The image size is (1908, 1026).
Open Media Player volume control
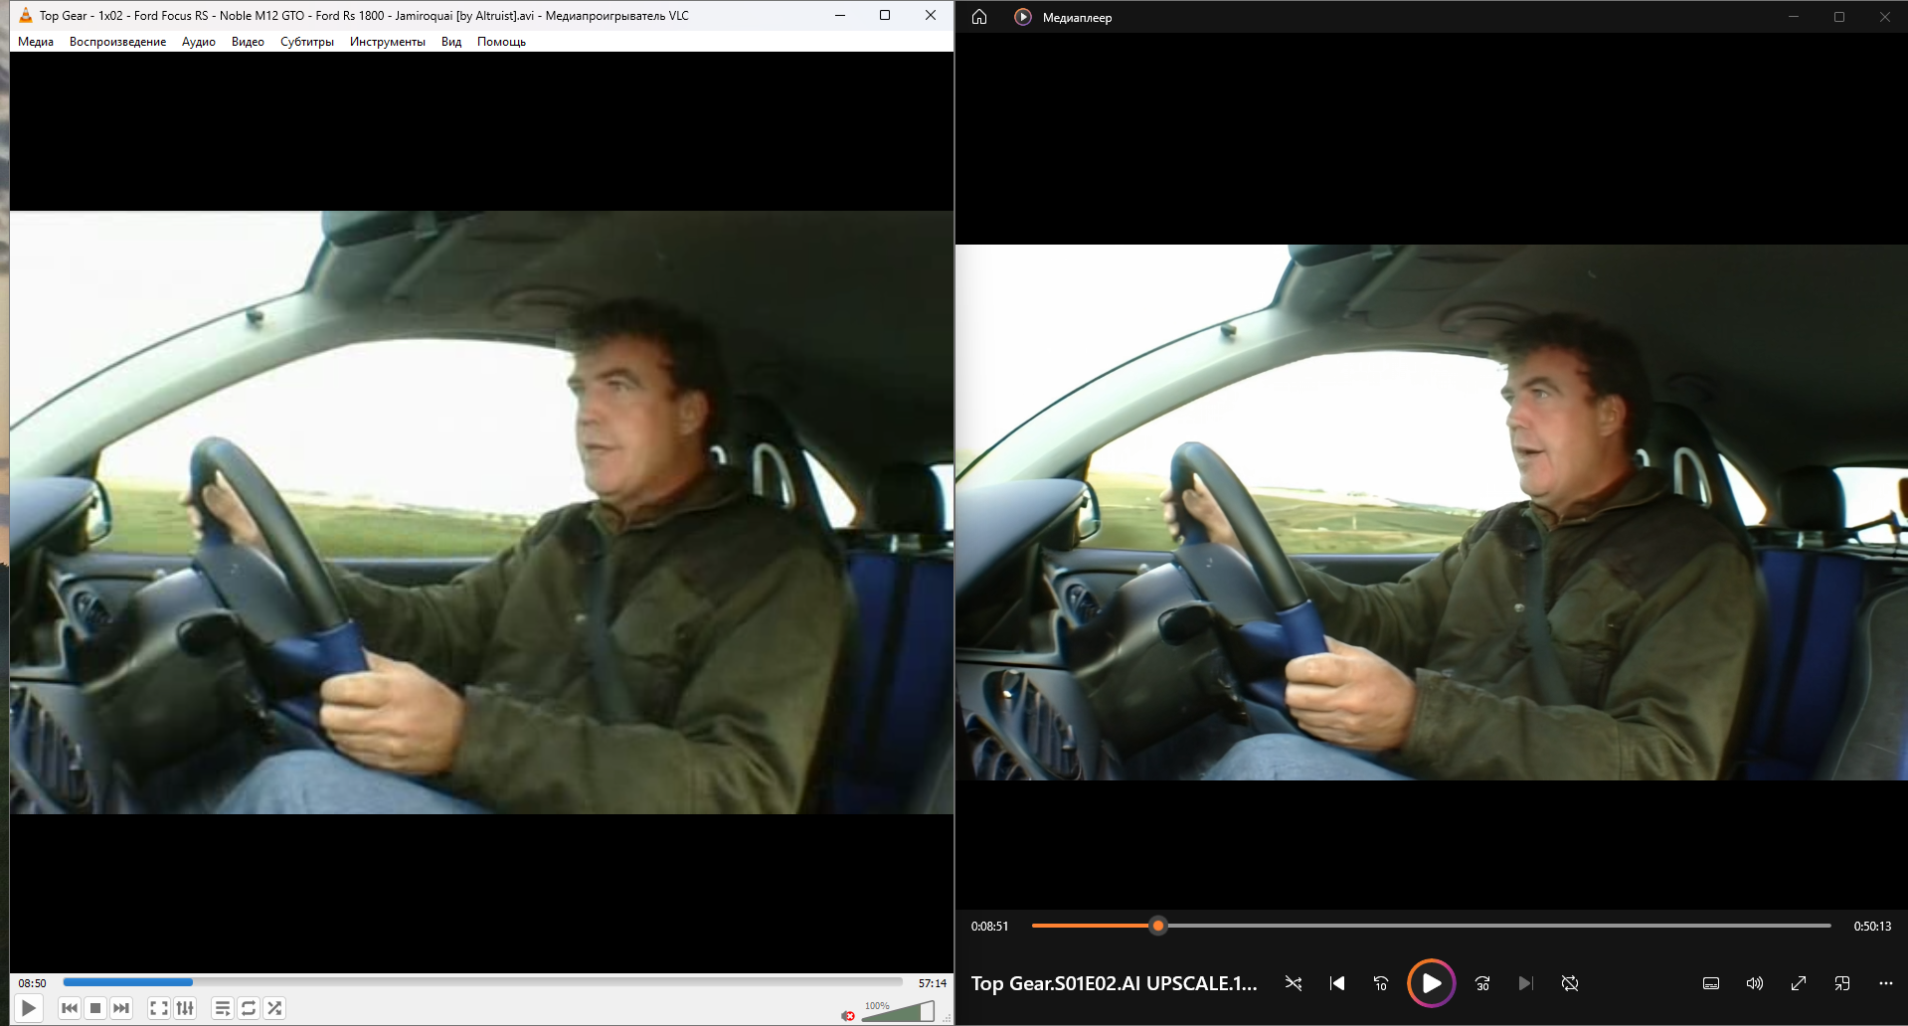tap(1755, 983)
